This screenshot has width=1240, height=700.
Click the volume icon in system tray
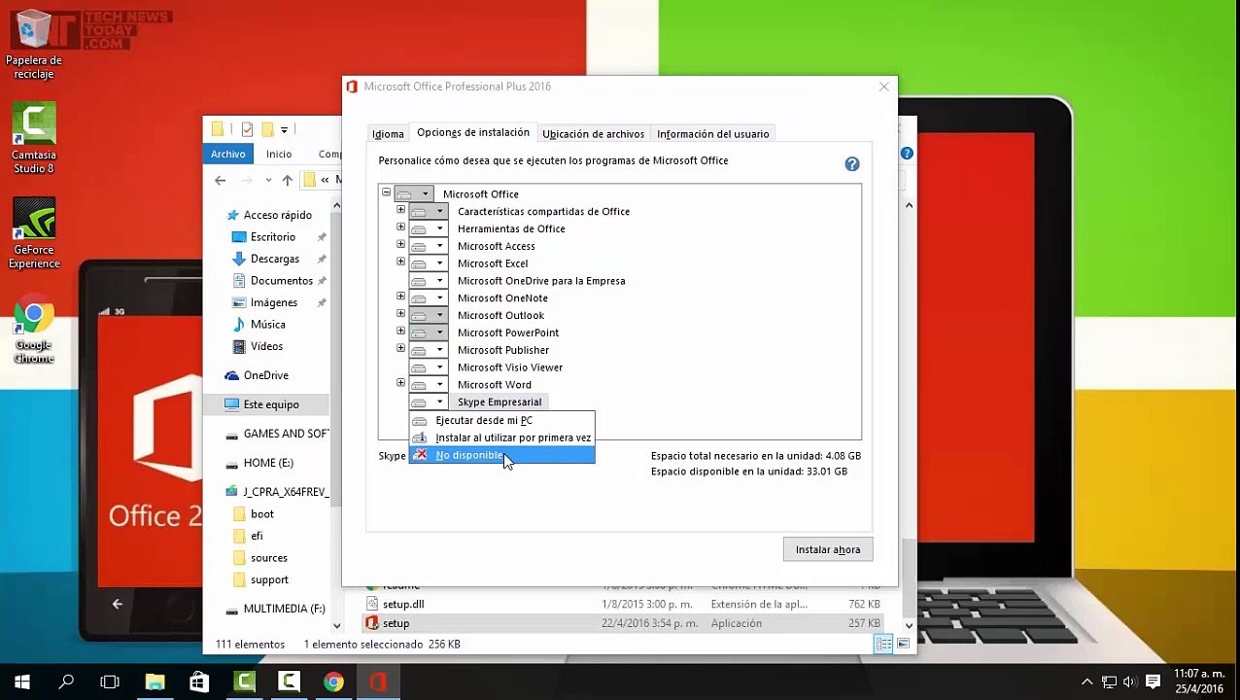(1130, 682)
